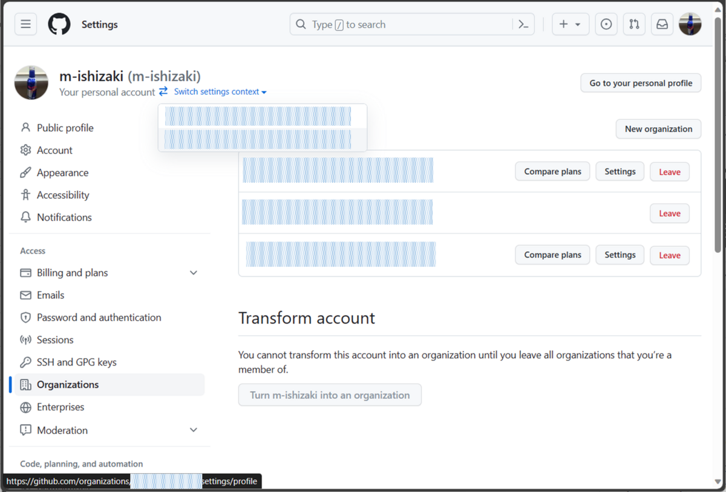Switch to Public profile settings
The height and width of the screenshot is (492, 726).
[x=65, y=128]
